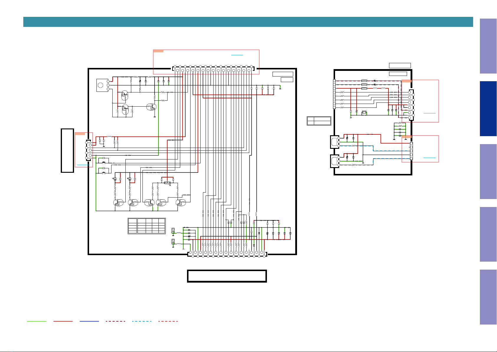
Task: Click the teal header bar
Action: click(248, 22)
